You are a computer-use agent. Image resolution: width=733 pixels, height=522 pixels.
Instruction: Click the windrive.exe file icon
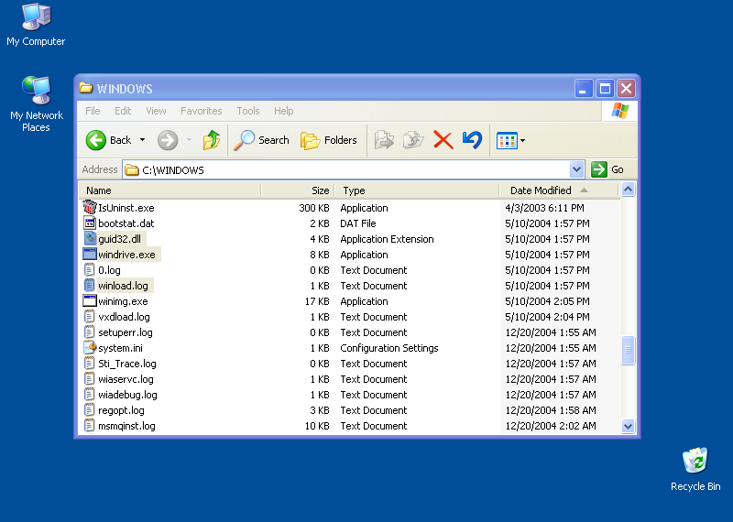tap(89, 255)
